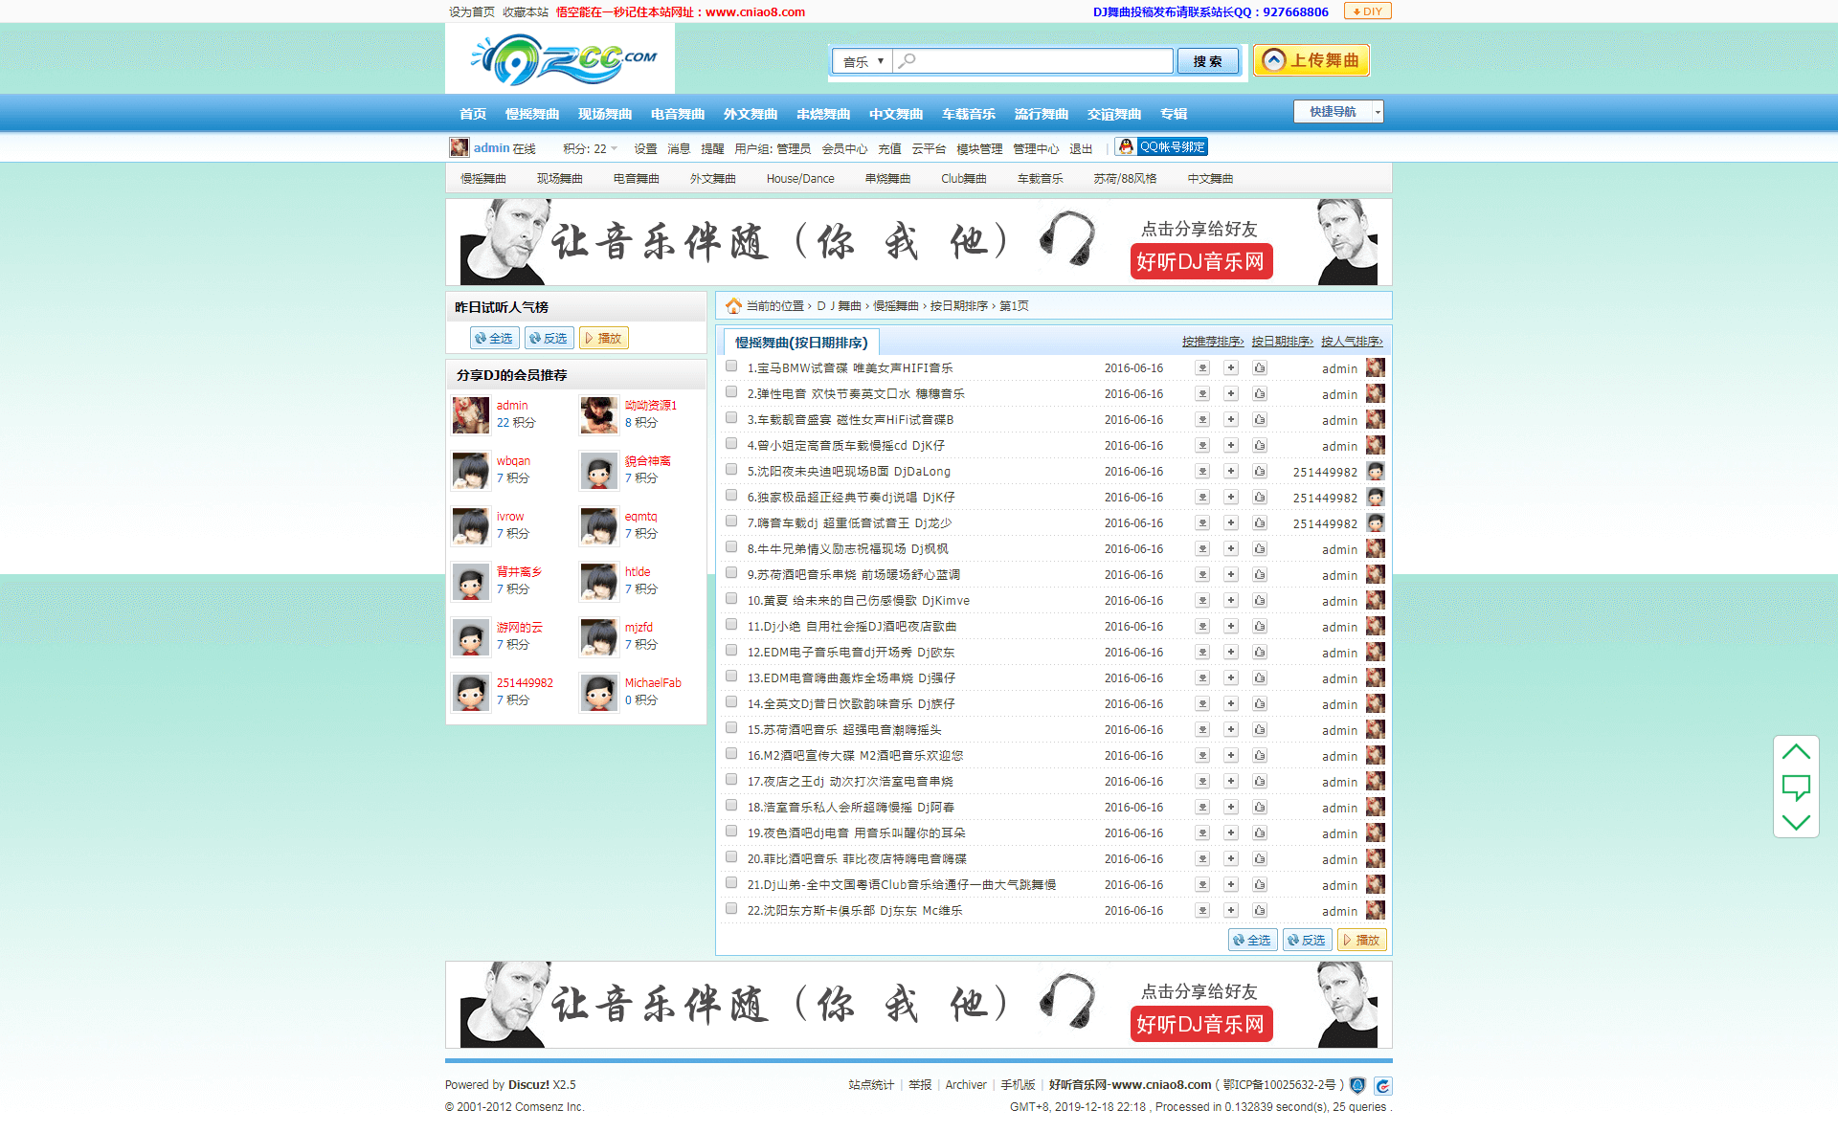Click comment bubble icon in floating sidebar

coord(1796,788)
